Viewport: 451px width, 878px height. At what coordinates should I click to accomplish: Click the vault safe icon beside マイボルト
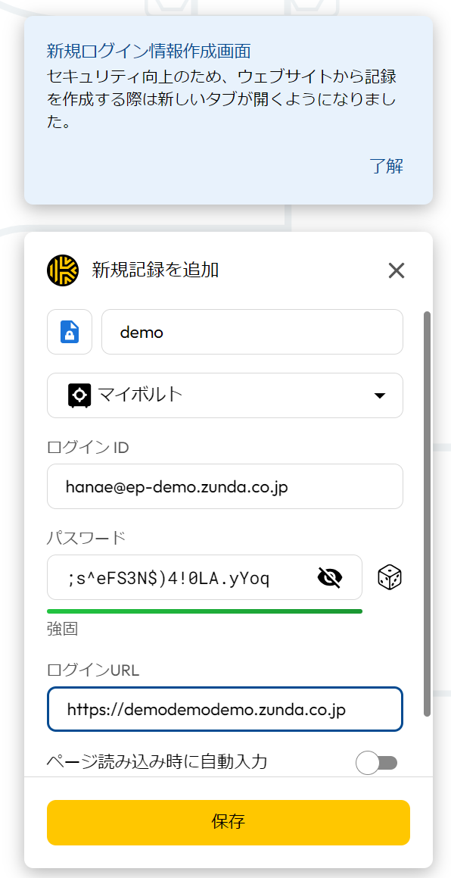click(x=79, y=395)
